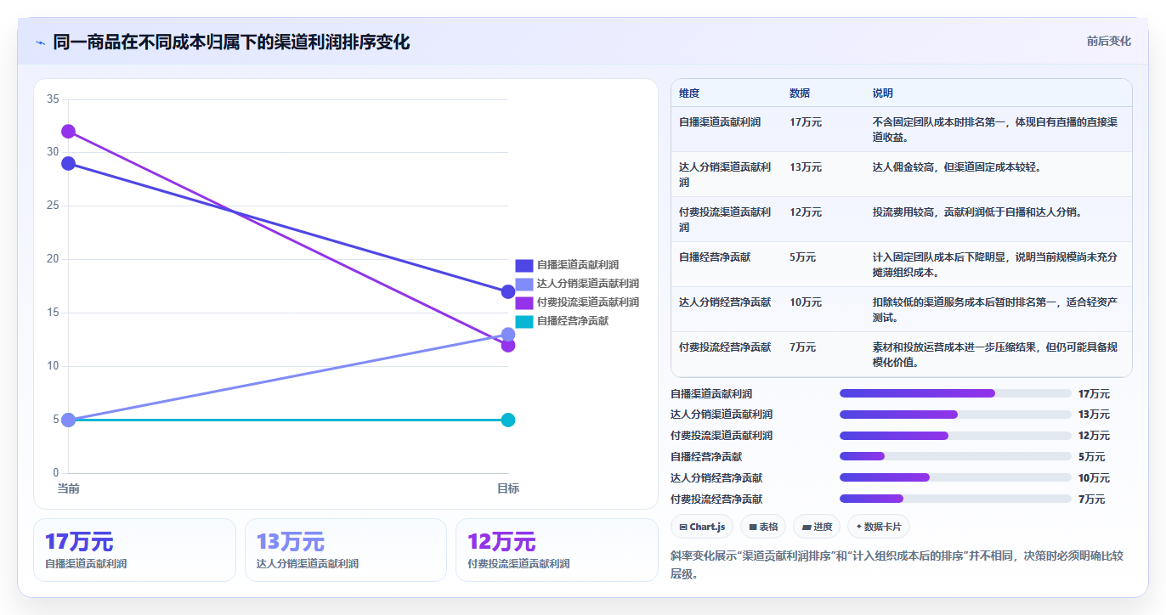Click the 前后变化 label in the header

point(1108,41)
